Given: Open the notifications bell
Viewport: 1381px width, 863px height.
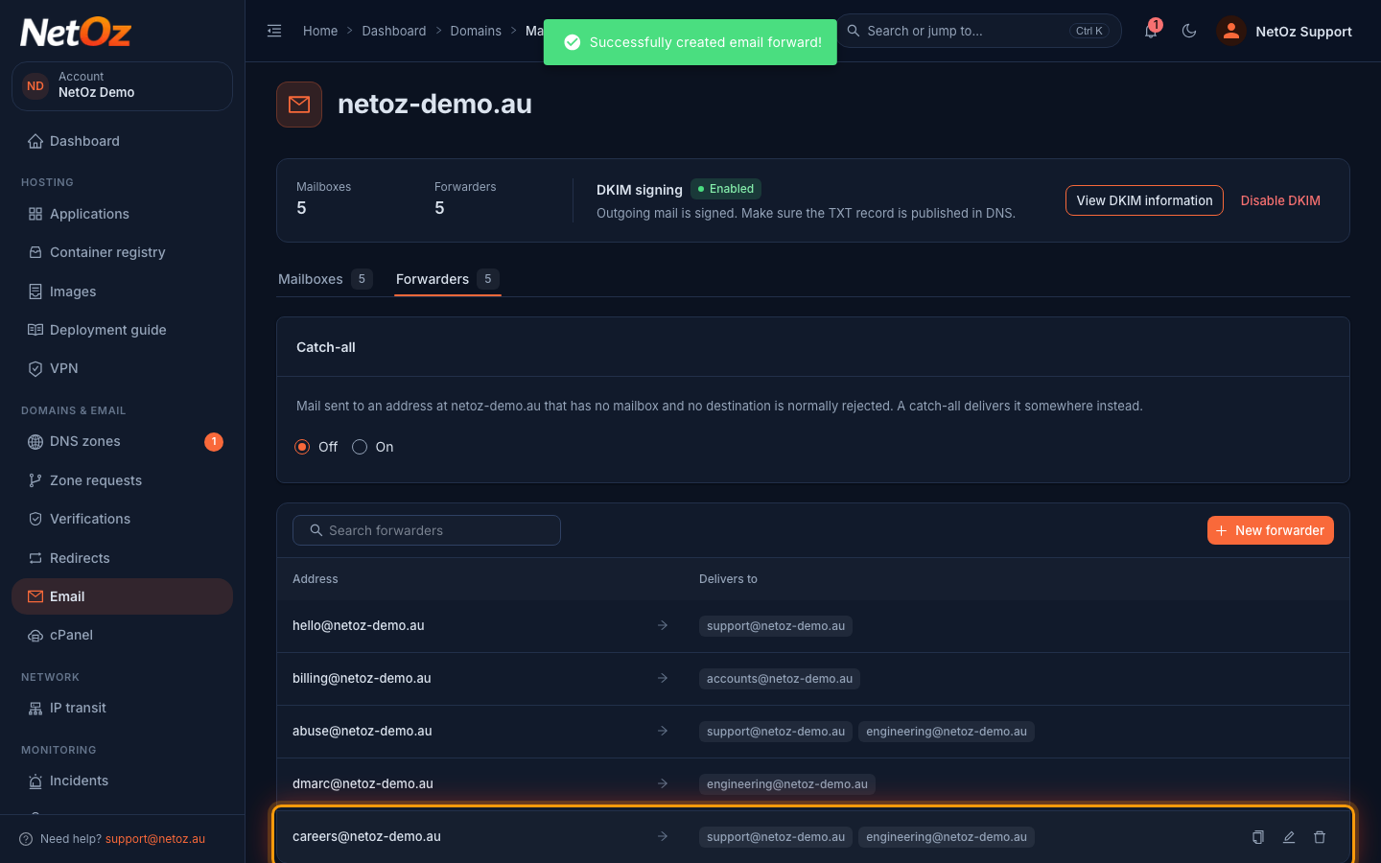Looking at the screenshot, I should click(x=1151, y=31).
